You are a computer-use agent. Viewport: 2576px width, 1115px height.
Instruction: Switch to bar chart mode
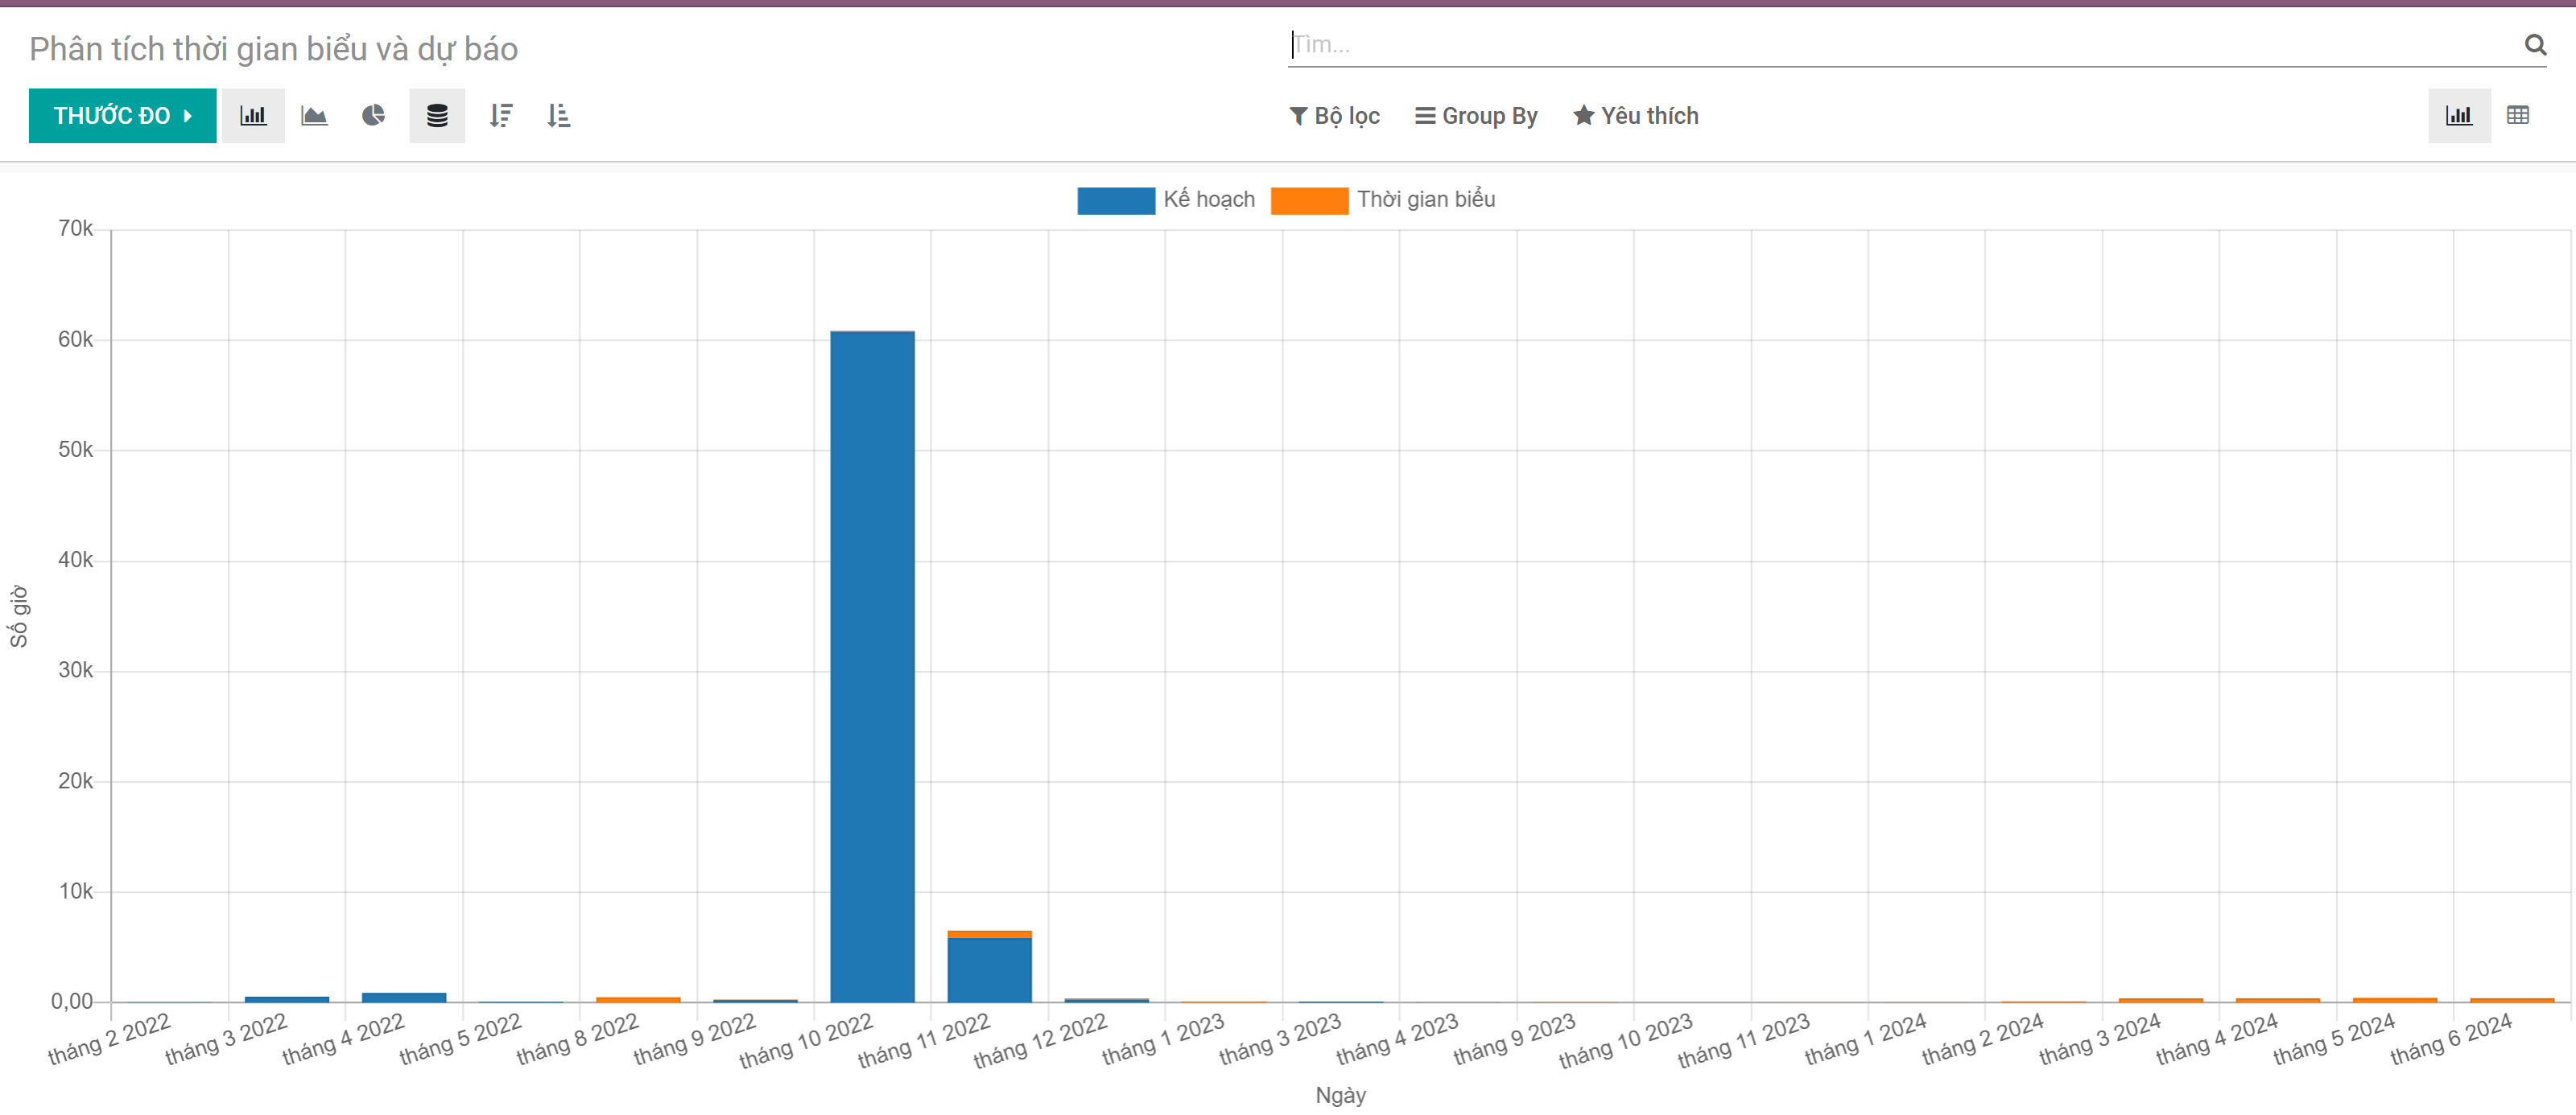pyautogui.click(x=253, y=116)
